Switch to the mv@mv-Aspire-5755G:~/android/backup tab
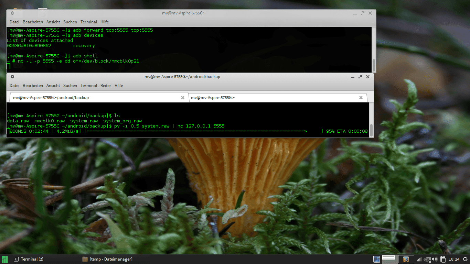 click(99, 98)
